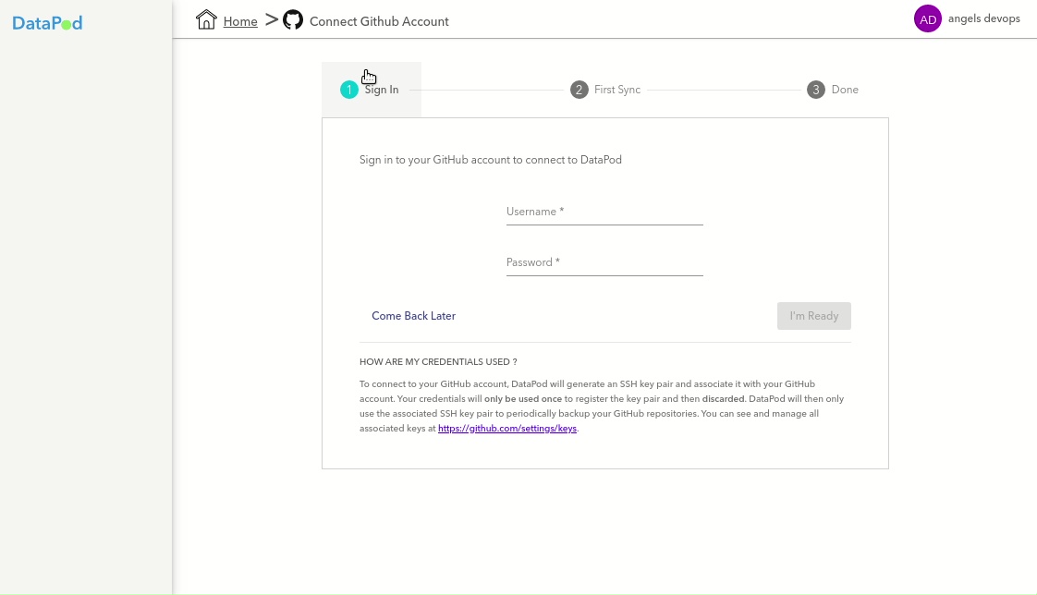This screenshot has width=1037, height=595.
Task: Focus the Username input field
Action: click(x=604, y=212)
